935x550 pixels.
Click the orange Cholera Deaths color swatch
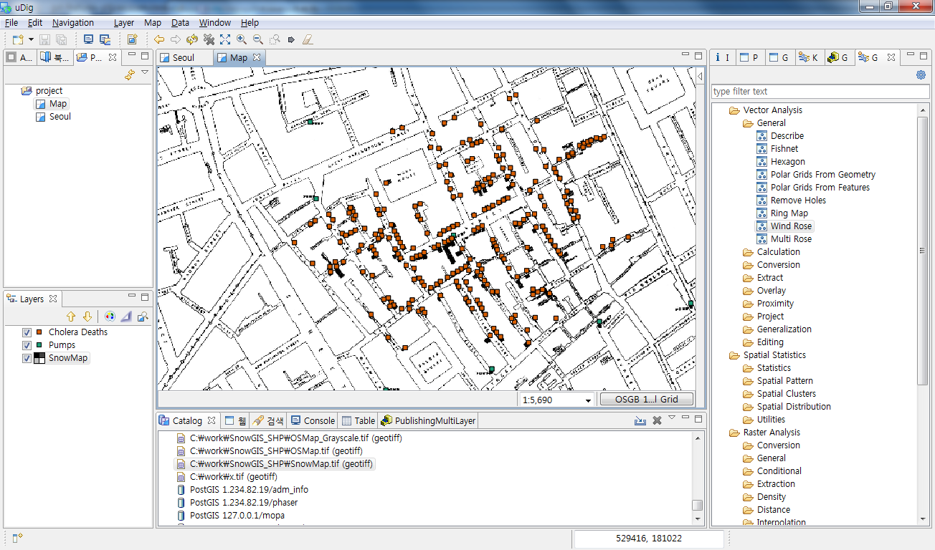[x=40, y=332]
